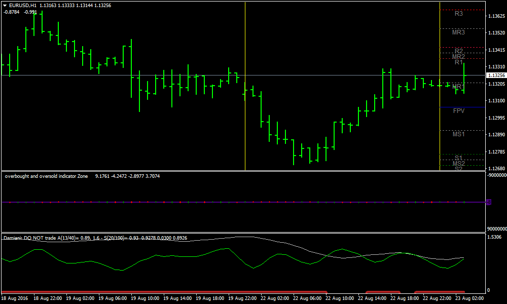Click the 1.13100 price on the axis
Image resolution: width=507 pixels, height=304 pixels.
(496, 101)
